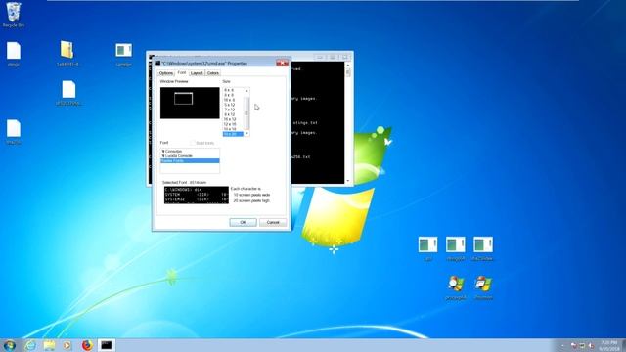Open the network icon in the system tray
This screenshot has height=352, width=626.
(582, 345)
